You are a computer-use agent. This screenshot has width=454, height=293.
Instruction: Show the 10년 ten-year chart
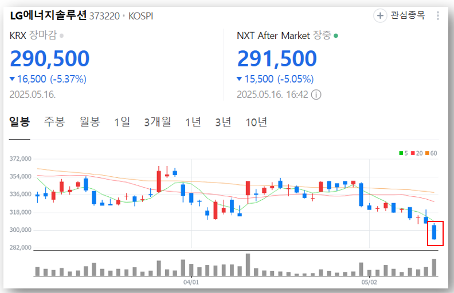point(256,122)
